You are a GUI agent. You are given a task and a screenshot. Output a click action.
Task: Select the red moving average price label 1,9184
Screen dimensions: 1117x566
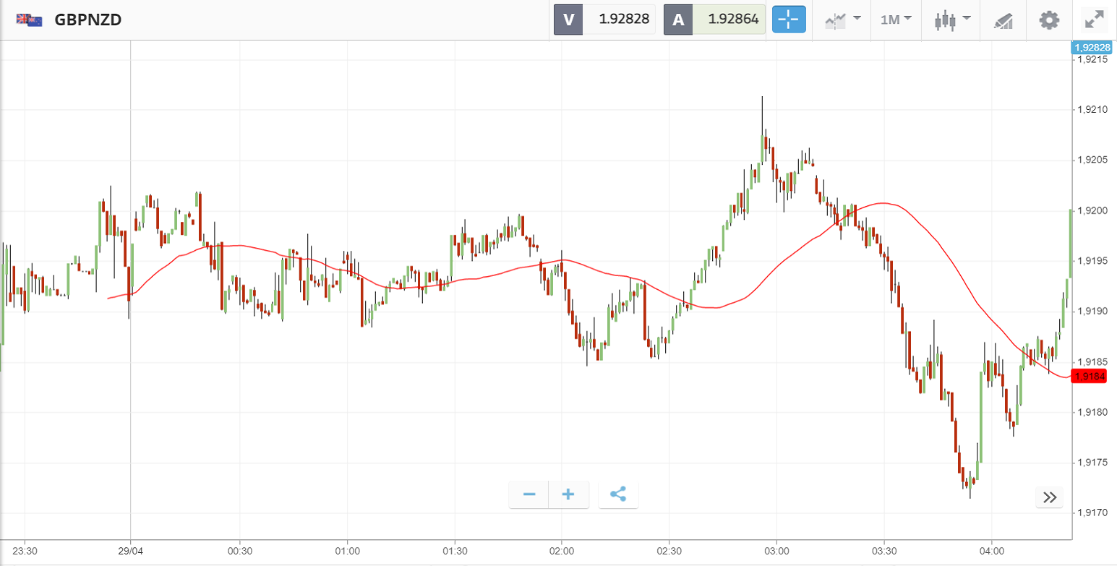tap(1090, 377)
